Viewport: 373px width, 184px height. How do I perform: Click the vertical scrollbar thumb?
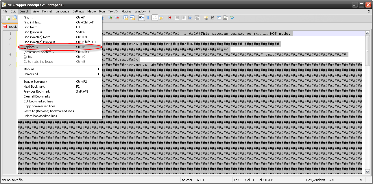coord(368,51)
